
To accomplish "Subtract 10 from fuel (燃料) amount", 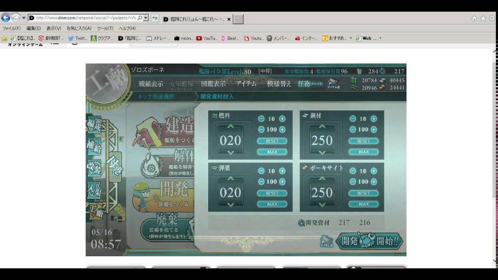I will [261, 119].
